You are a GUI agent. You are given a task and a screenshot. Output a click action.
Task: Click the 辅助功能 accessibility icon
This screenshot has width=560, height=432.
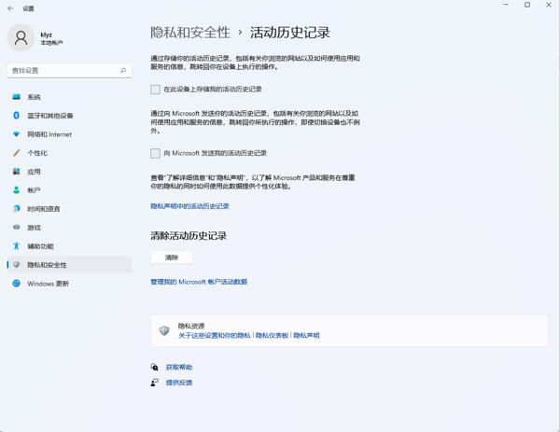pos(16,246)
